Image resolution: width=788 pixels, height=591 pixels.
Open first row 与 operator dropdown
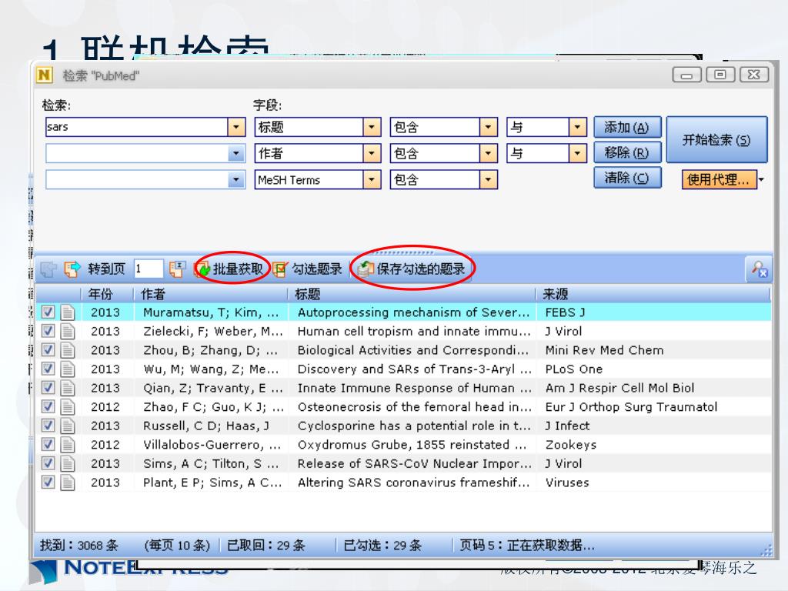click(577, 127)
